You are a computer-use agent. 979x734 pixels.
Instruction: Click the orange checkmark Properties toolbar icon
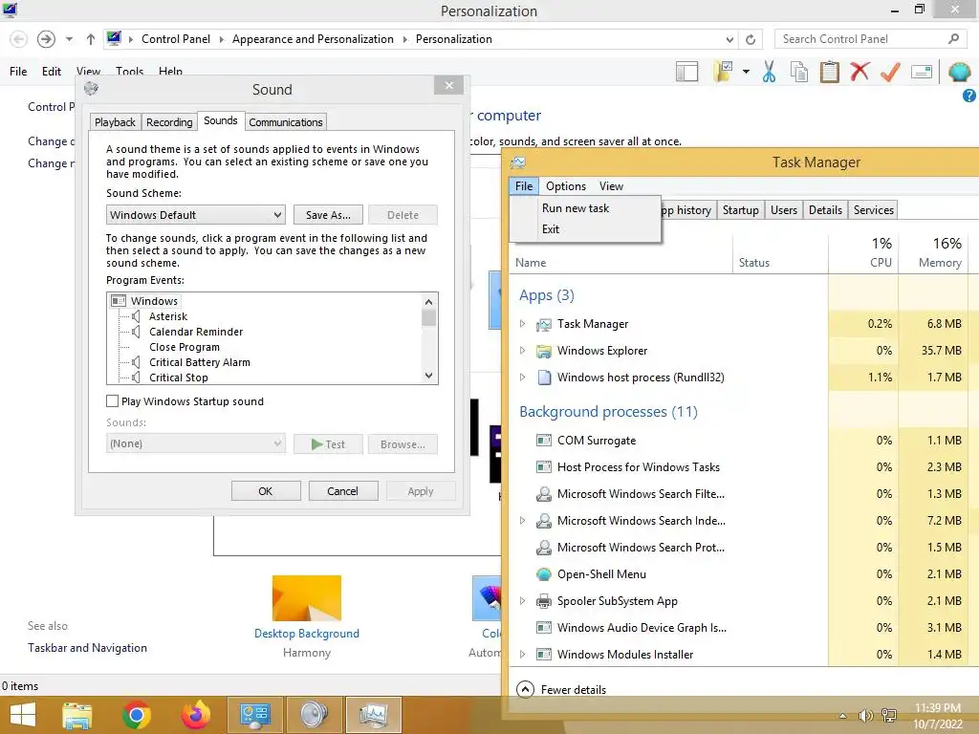[890, 72]
